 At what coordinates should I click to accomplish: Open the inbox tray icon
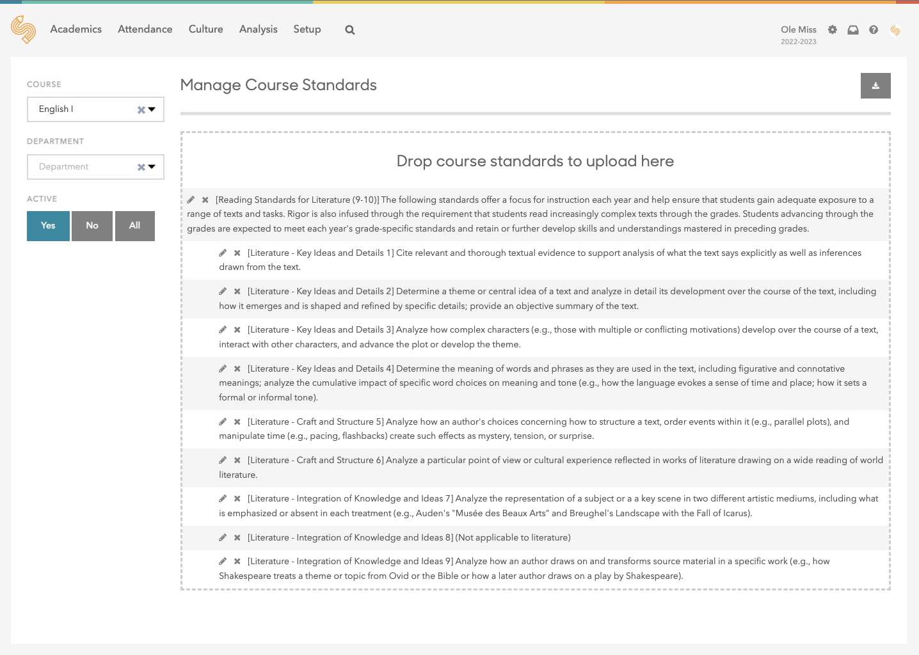[x=852, y=30]
